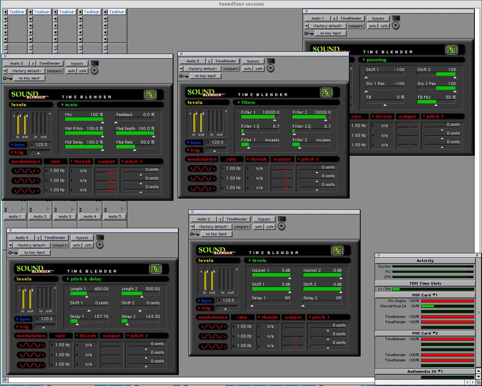
Task: Click the bpm value field in Audio 2 window
Action: [228, 301]
